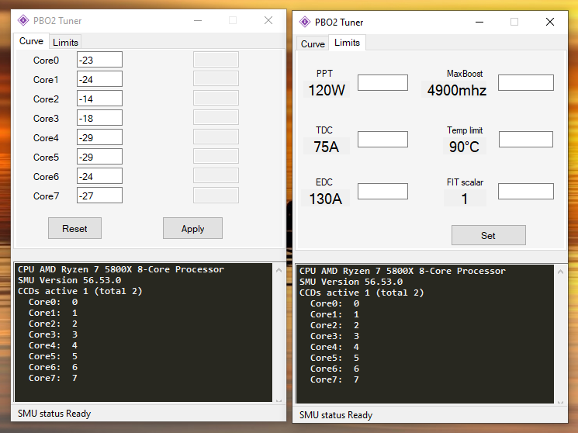Screen dimensions: 578x433
Task: Click the 90°C Temp limit value
Action: coord(464,147)
